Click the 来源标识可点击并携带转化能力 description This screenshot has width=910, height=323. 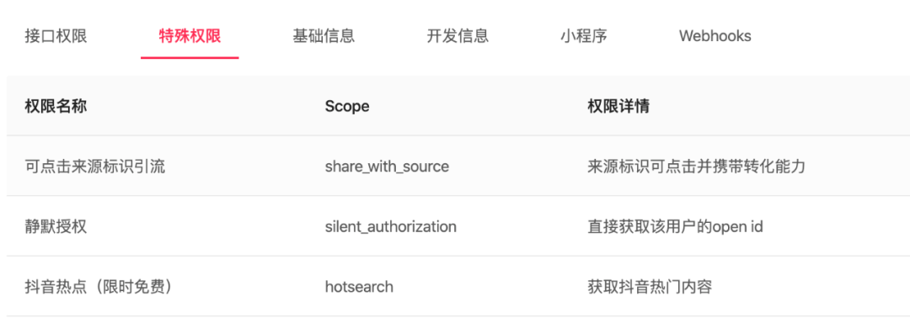click(696, 167)
